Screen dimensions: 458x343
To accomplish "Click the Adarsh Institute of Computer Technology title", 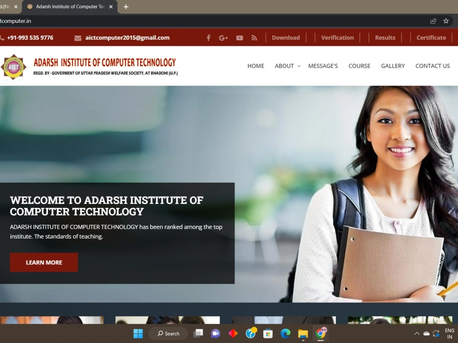I will point(104,62).
